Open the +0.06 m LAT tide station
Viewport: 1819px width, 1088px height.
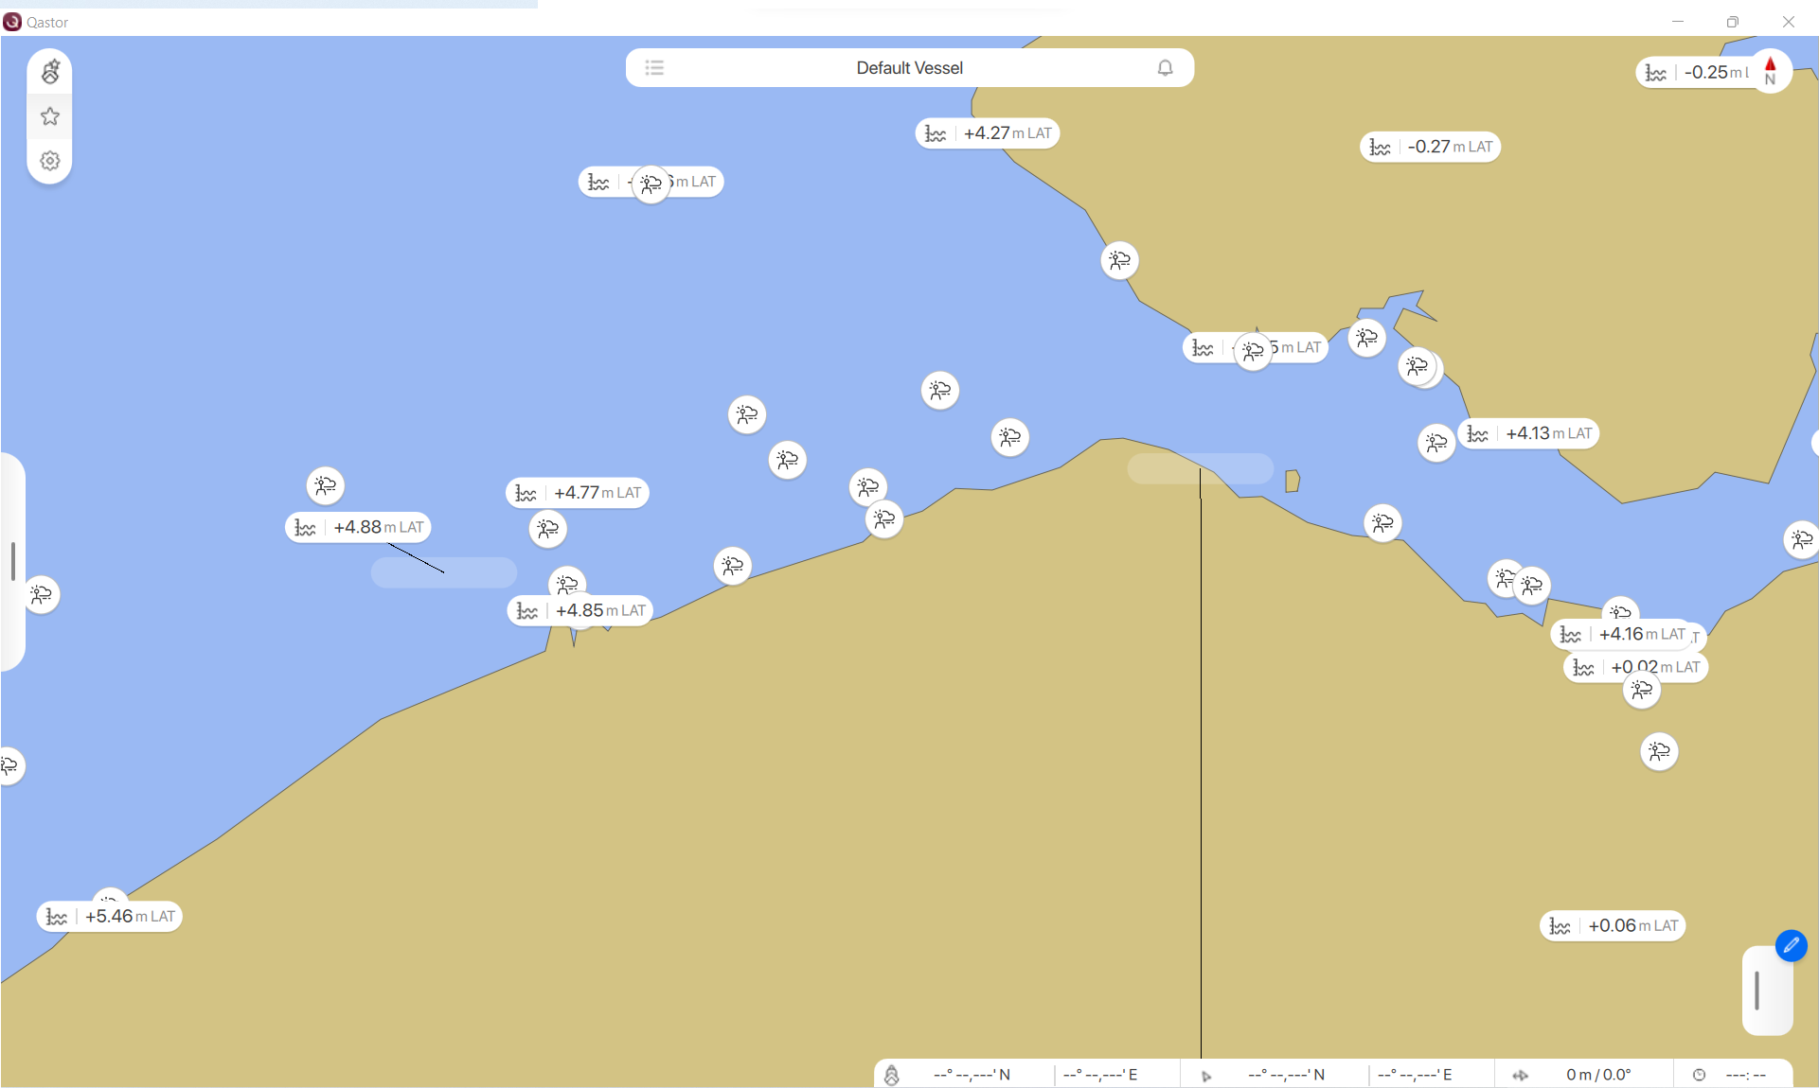tap(1613, 925)
